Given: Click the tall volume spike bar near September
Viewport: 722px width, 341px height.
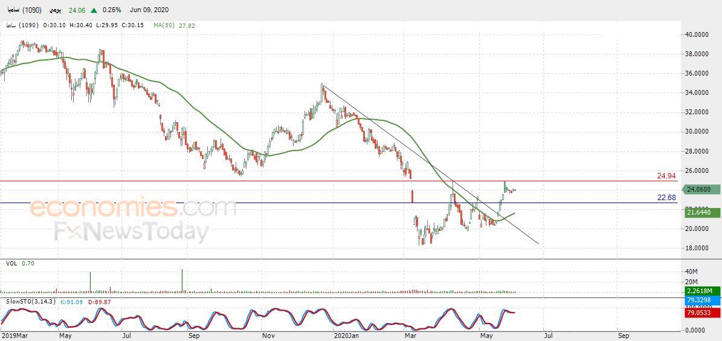Looking at the screenshot, I should pyautogui.click(x=182, y=280).
